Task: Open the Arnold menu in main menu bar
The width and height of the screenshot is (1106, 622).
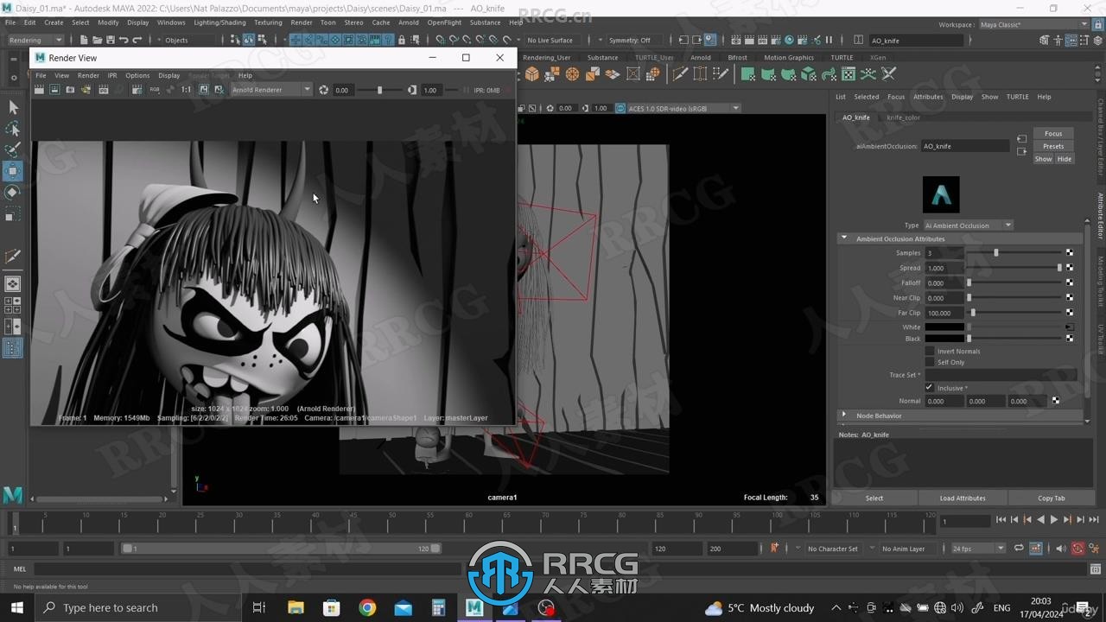Action: tap(408, 22)
